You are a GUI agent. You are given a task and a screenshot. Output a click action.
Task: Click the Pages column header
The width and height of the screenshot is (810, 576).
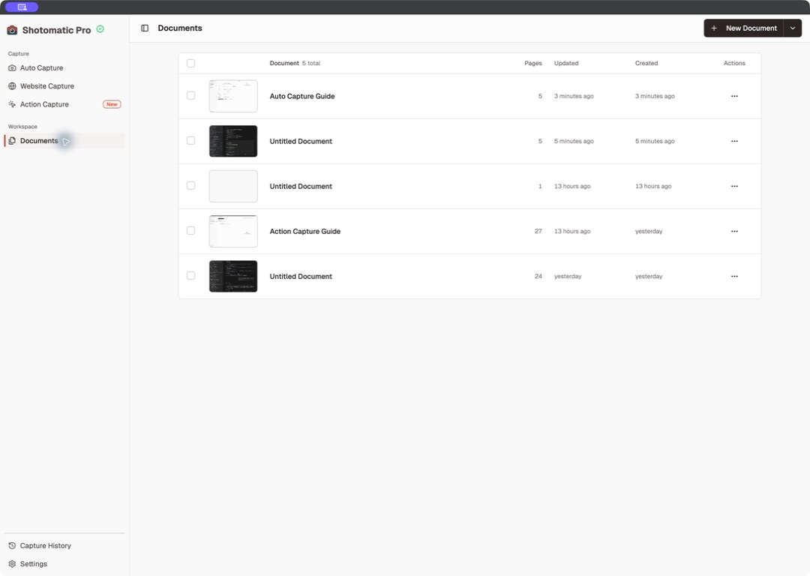(x=533, y=63)
